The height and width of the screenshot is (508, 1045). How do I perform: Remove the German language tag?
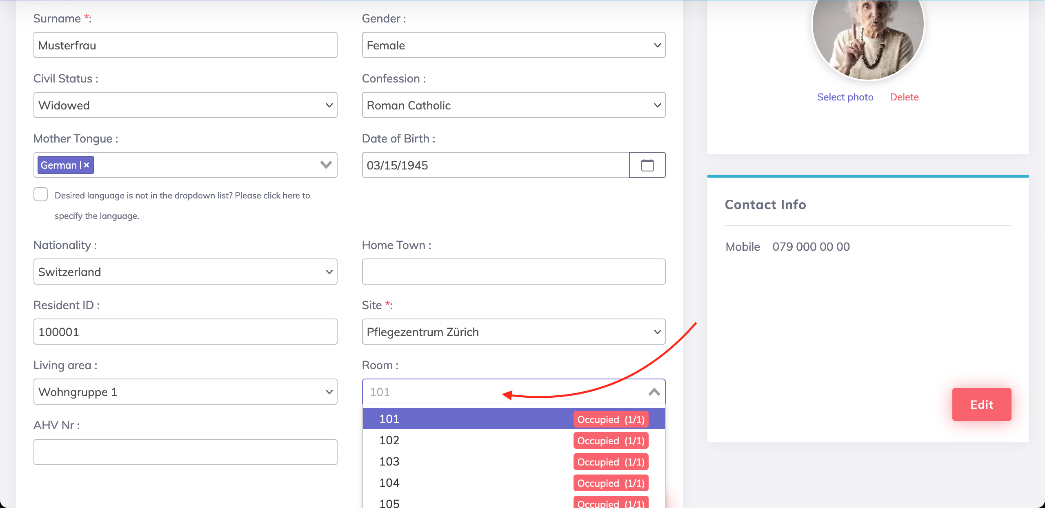[87, 165]
